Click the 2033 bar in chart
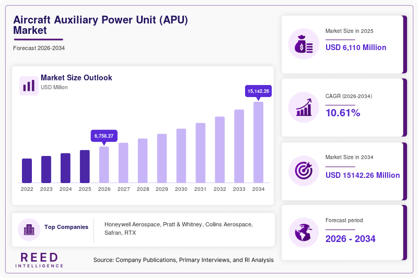This screenshot has width=418, height=278. [x=239, y=147]
